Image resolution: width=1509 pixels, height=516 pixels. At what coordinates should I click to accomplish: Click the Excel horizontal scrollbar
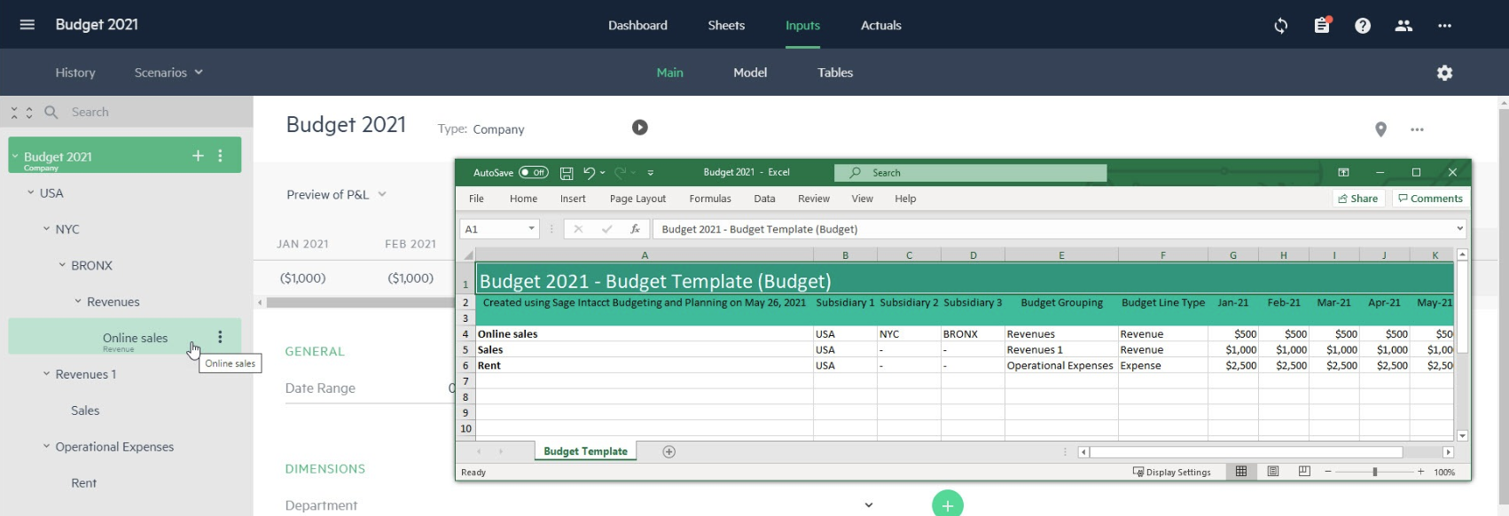point(1246,452)
